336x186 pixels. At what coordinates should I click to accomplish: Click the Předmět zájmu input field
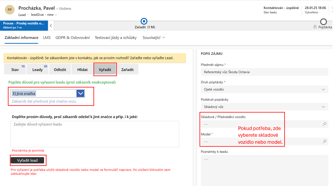264,72
